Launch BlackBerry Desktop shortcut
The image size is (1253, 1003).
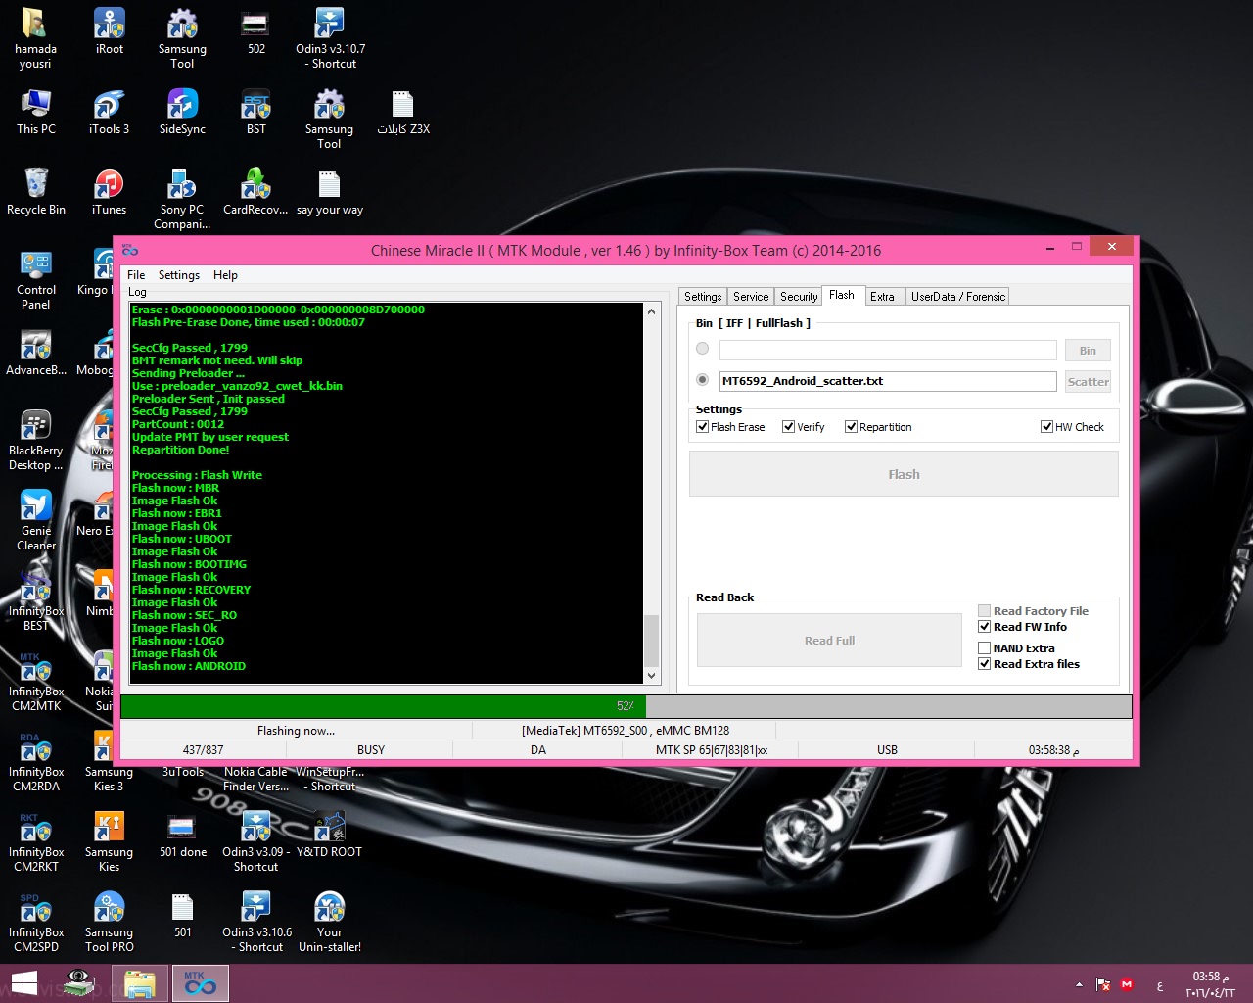pos(35,440)
